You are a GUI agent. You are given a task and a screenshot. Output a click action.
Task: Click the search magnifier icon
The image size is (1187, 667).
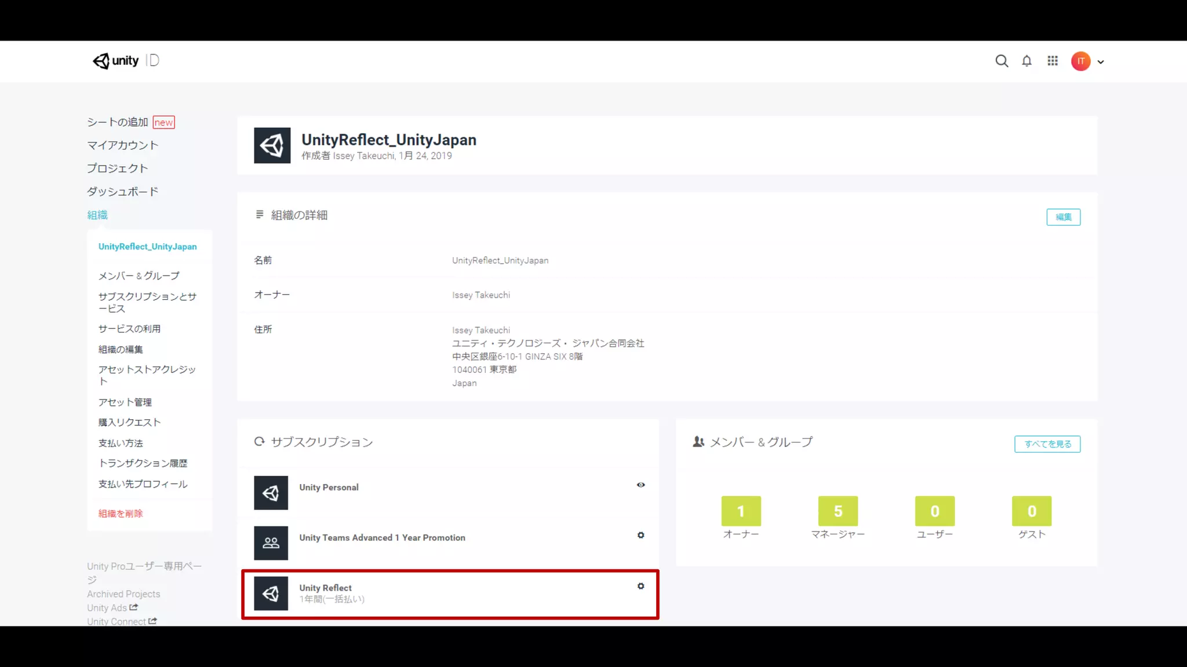[1002, 61]
